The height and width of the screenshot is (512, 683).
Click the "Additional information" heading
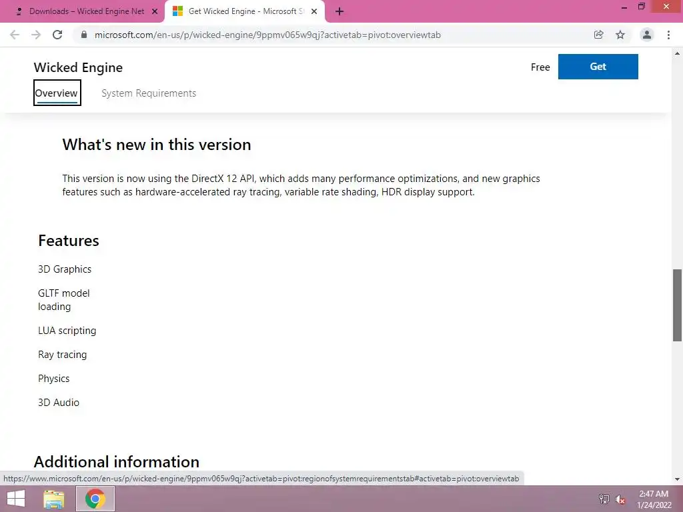(117, 461)
